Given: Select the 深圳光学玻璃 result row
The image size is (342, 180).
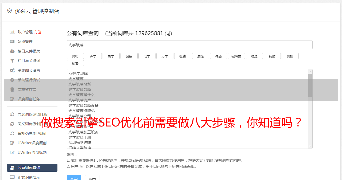Looking at the screenshot, I should [80, 143].
